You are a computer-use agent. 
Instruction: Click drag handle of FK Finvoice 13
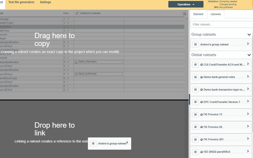coord(196,115)
